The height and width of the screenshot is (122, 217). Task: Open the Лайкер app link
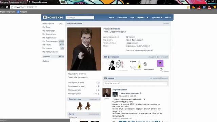(46, 61)
